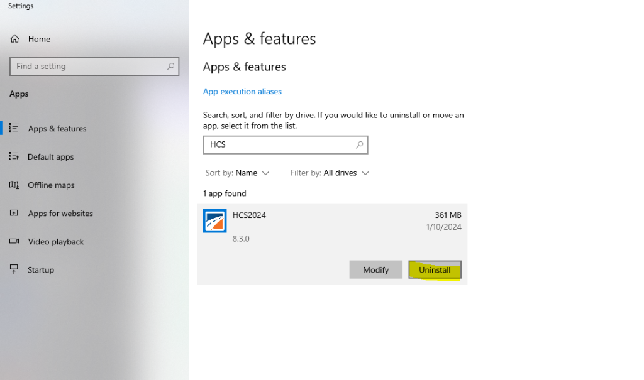Focus the Find a setting search field

pyautogui.click(x=88, y=67)
